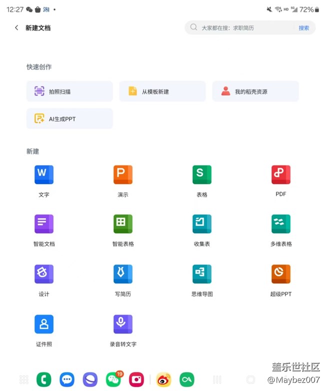325x391 pixels.
Task: Tap the yellow AI PPT icon
Action: pos(39,119)
